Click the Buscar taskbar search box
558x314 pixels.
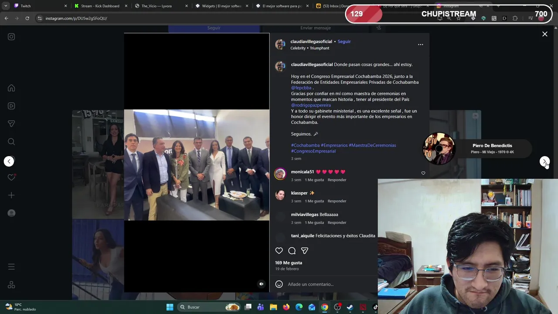click(210, 307)
